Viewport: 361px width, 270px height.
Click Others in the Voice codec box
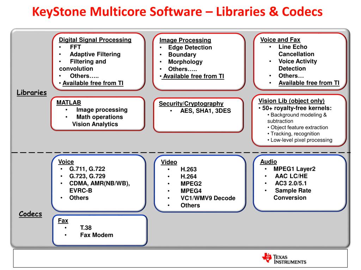tap(79, 198)
